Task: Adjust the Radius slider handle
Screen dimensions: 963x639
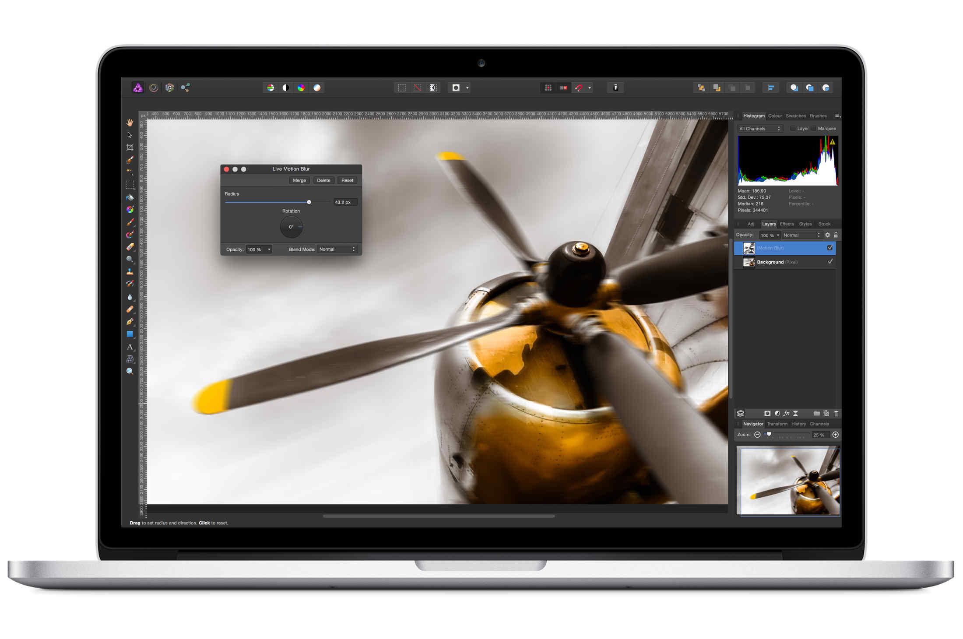Action: pyautogui.click(x=309, y=202)
